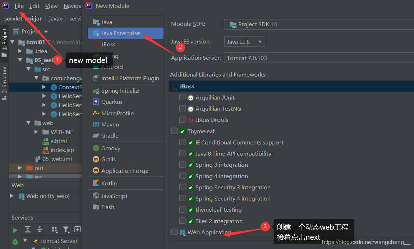Screen dimensions: 414x249
Task: Select Java module type in list
Action: (125, 22)
